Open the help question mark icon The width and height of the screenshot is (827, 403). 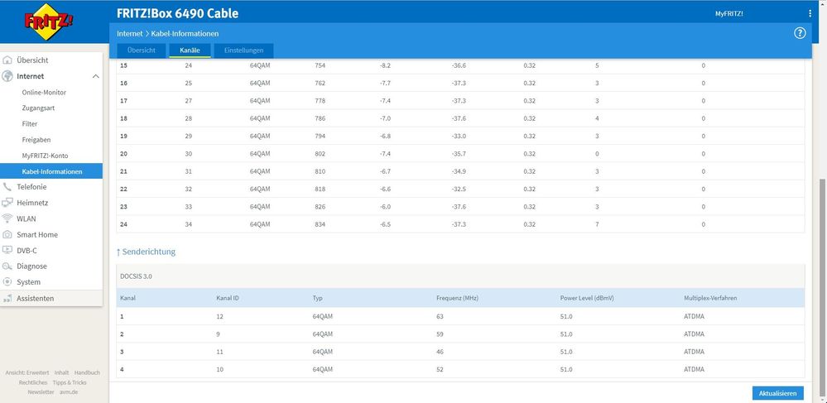coord(800,33)
